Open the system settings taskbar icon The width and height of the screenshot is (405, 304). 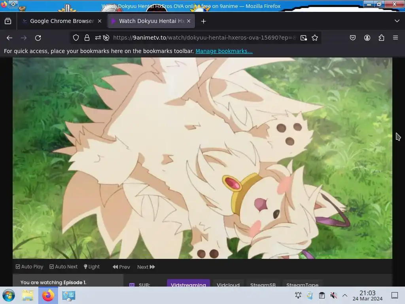[69, 295]
